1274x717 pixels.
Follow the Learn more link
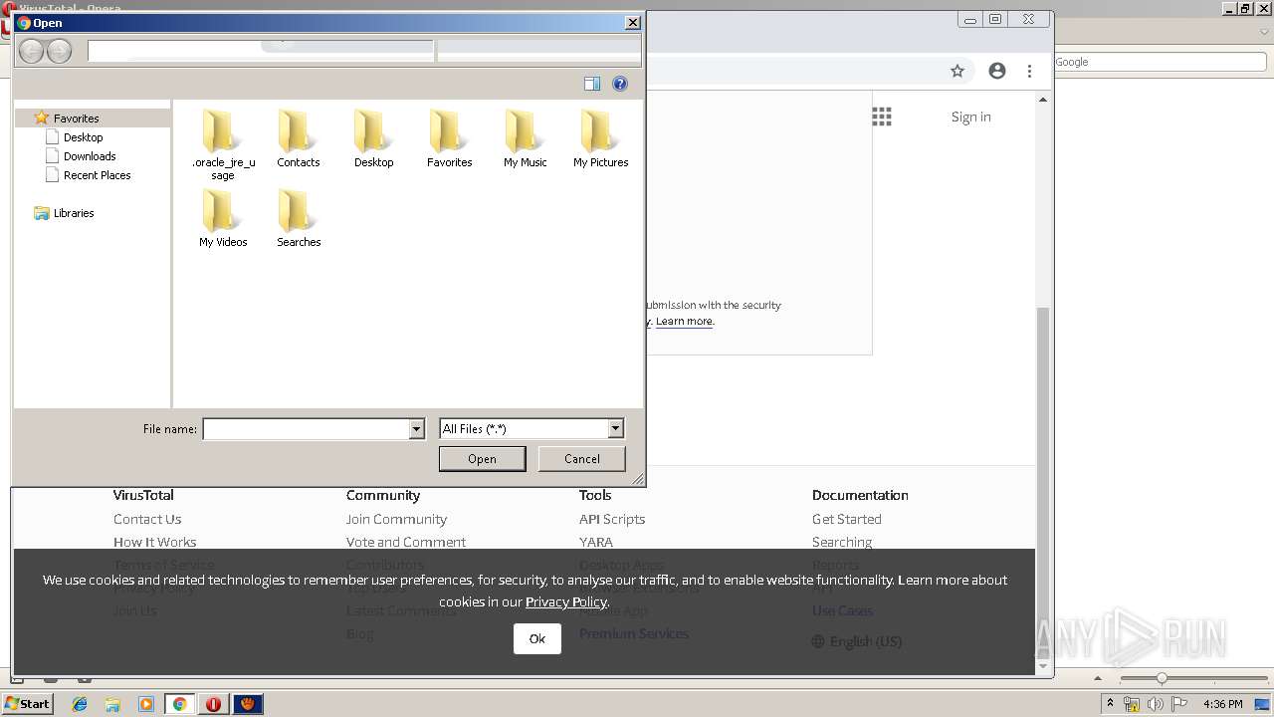(x=684, y=321)
